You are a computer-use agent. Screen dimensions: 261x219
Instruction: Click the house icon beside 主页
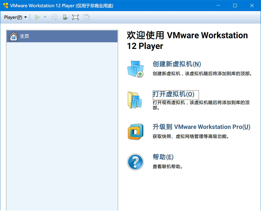coord(14,36)
